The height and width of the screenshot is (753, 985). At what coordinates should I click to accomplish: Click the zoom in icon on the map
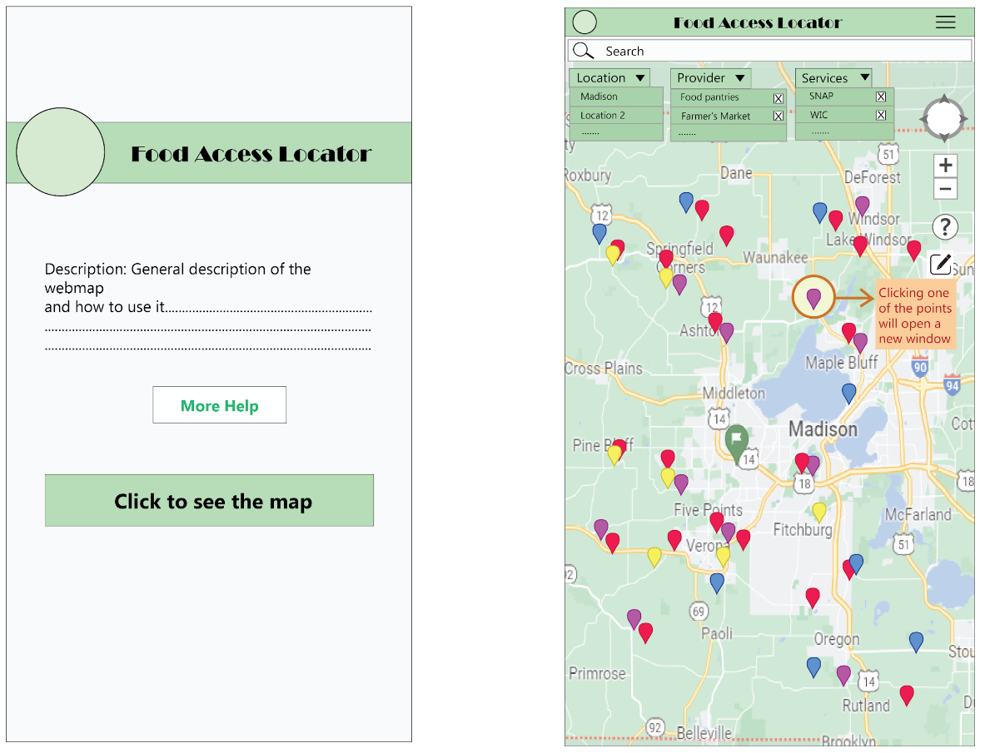coord(945,165)
